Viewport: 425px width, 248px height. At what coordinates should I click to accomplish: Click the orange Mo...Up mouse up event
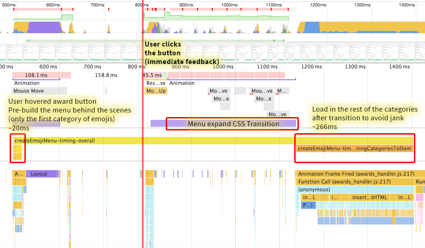156,91
